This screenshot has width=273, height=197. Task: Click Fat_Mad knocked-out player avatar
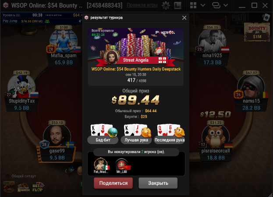tap(101, 164)
